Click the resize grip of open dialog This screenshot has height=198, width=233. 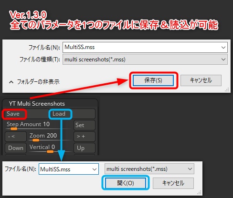click(199, 192)
